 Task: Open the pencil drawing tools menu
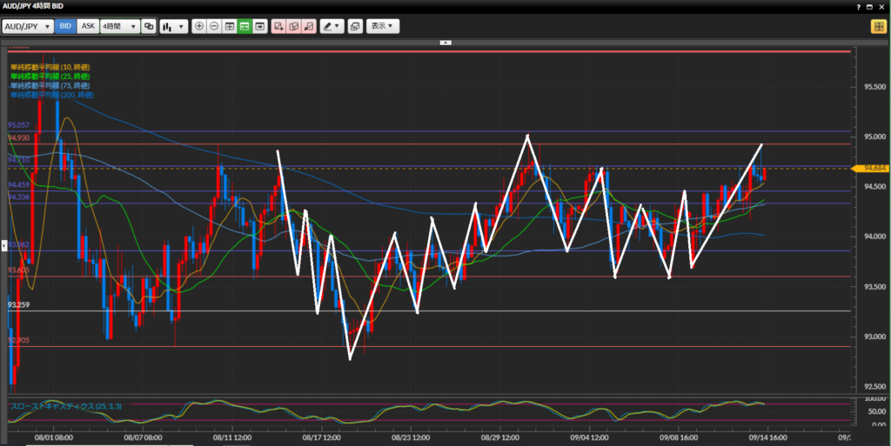(332, 26)
